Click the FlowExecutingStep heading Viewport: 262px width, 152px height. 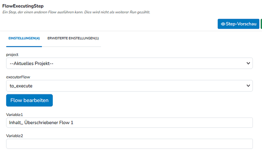23,6
